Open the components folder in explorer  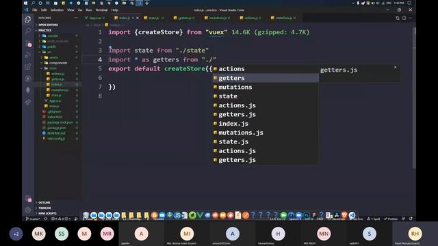(x=58, y=63)
